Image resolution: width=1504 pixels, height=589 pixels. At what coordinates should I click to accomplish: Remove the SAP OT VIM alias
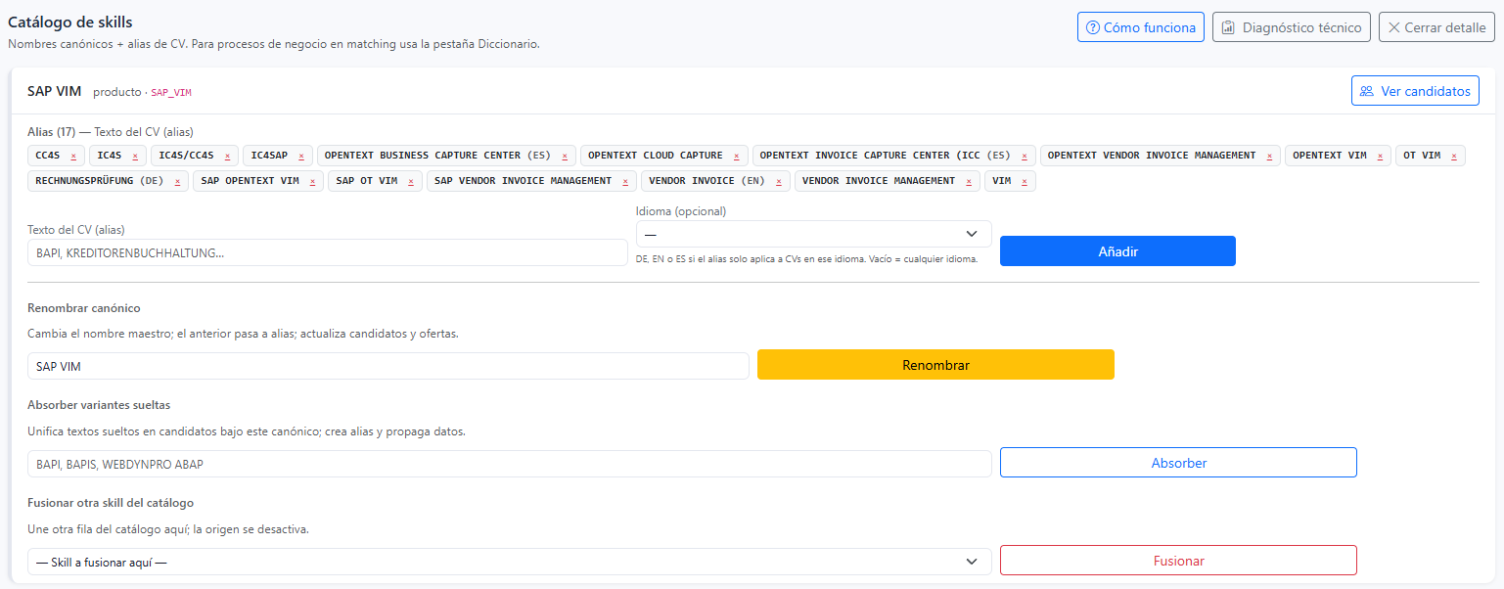click(x=411, y=181)
